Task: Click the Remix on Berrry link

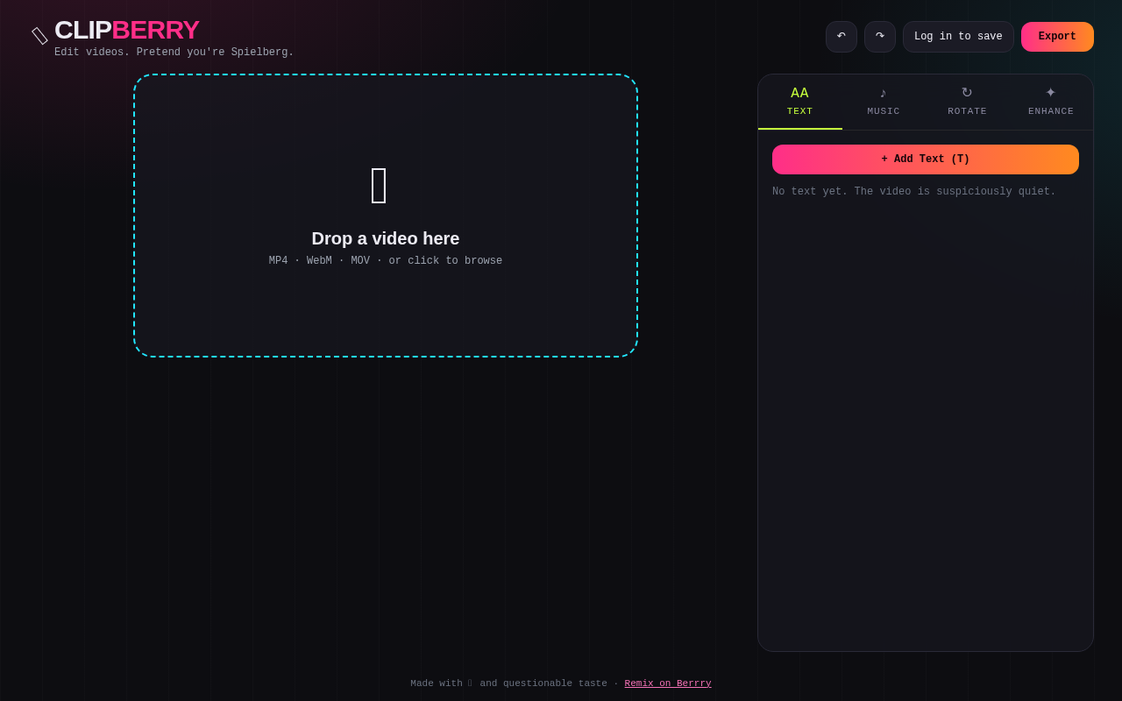Action: click(668, 683)
